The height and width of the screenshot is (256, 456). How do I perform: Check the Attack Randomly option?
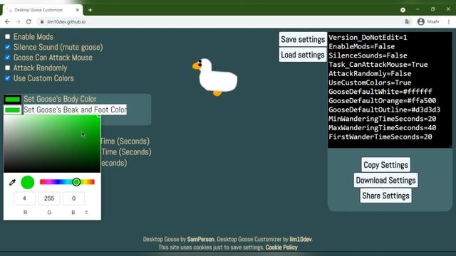(x=8, y=68)
